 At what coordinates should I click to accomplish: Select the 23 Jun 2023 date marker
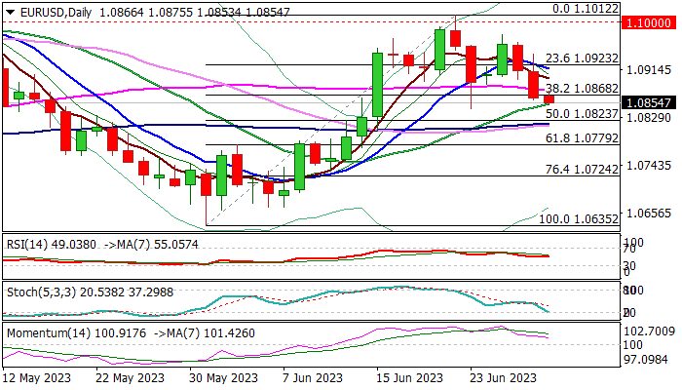[502, 379]
